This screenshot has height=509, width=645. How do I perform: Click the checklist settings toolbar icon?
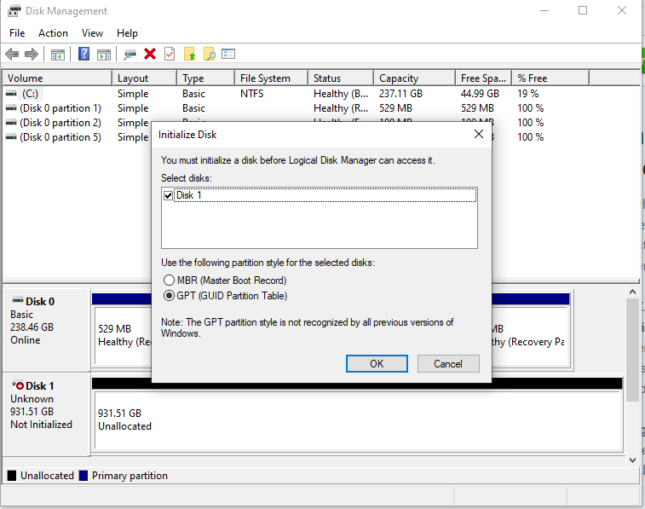click(x=228, y=54)
